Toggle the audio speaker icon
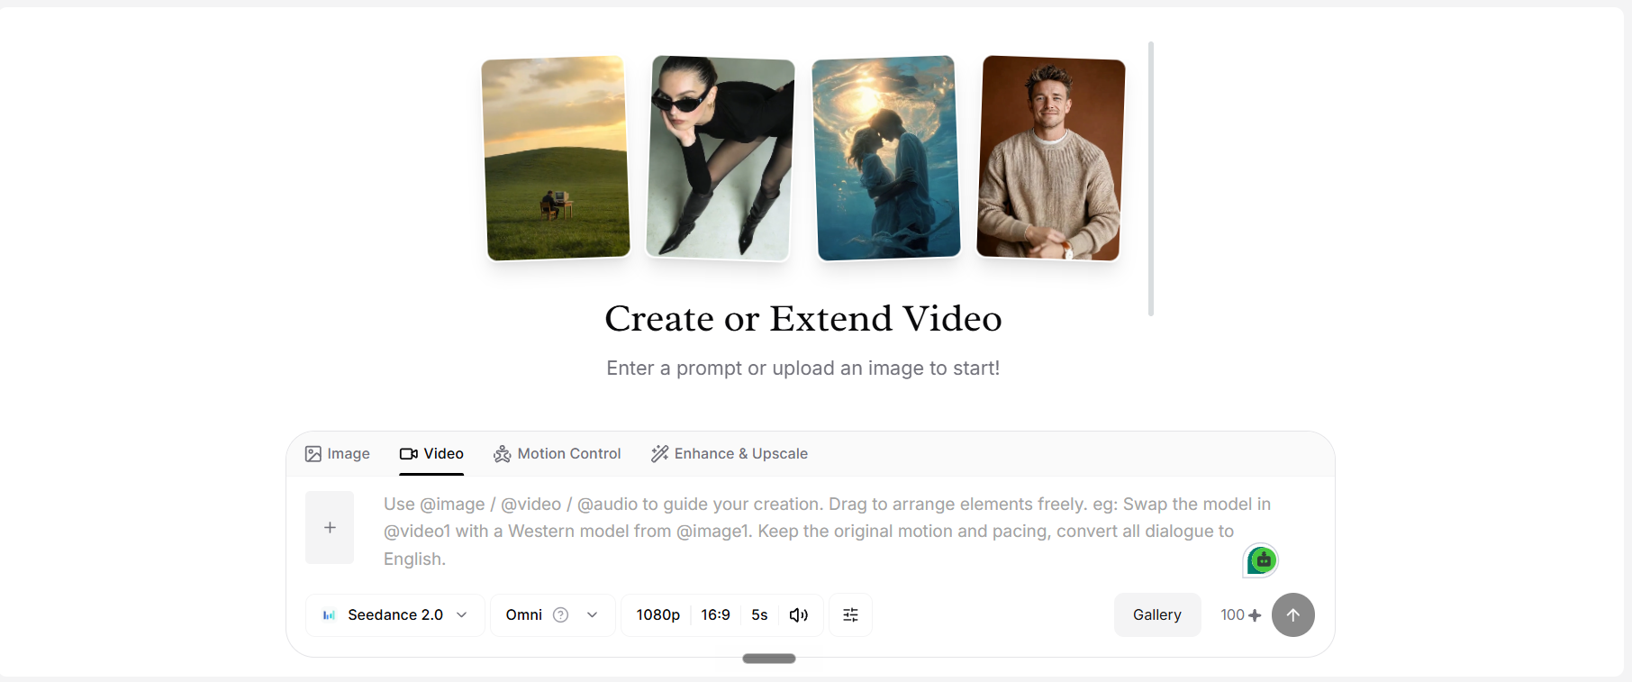This screenshot has height=682, width=1632. (x=799, y=615)
